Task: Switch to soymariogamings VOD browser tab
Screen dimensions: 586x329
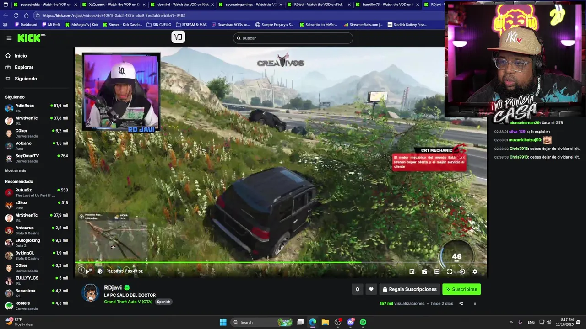Action: pyautogui.click(x=250, y=5)
